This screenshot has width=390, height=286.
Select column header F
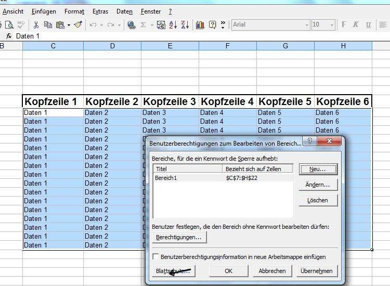(x=227, y=46)
